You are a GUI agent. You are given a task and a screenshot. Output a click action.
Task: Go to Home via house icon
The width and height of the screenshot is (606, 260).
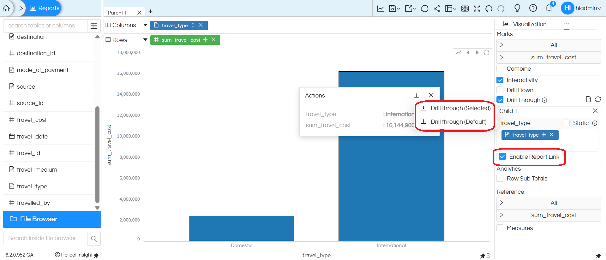(x=6, y=8)
